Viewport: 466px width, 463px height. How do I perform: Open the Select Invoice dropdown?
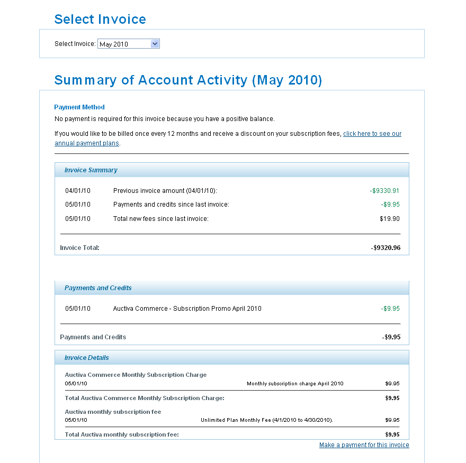[128, 43]
